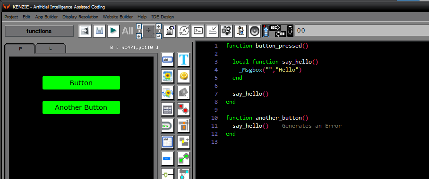Click the green Another Button on canvas

[81, 107]
